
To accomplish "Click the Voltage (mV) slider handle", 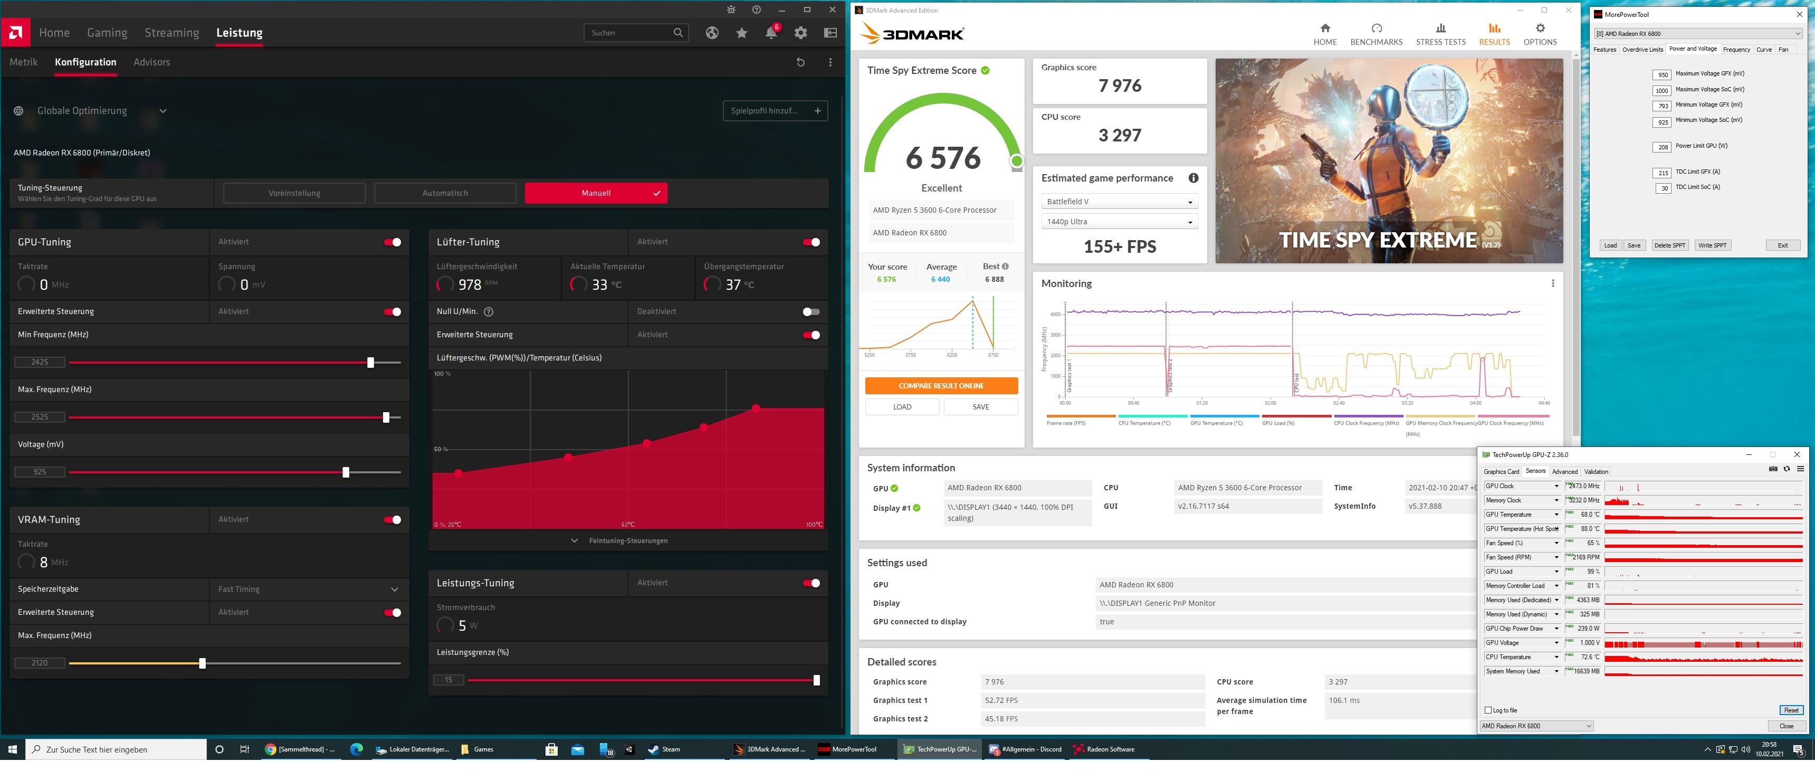I will tap(346, 472).
